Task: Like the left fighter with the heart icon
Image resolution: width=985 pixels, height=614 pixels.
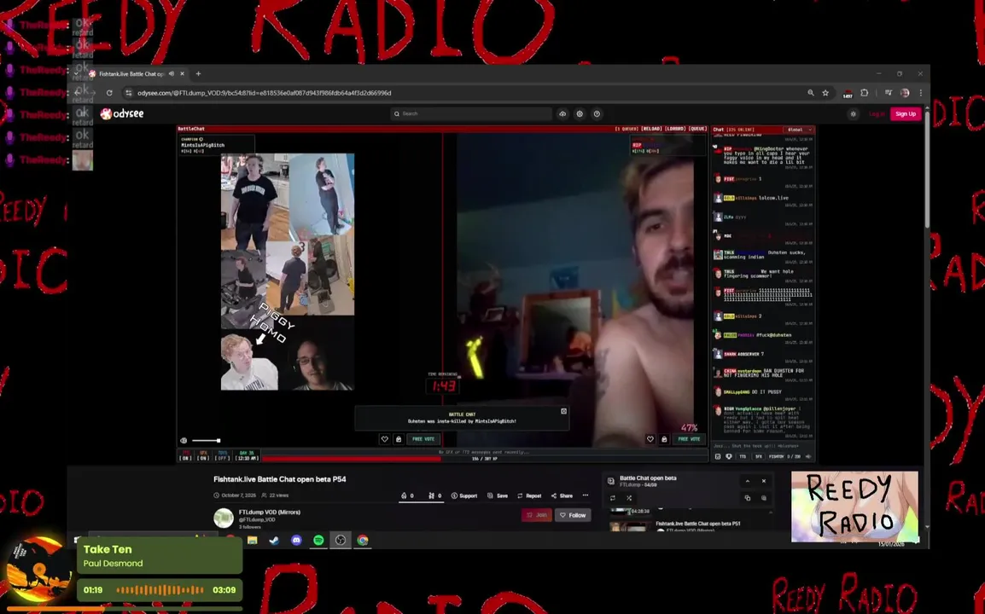Action: tap(384, 439)
